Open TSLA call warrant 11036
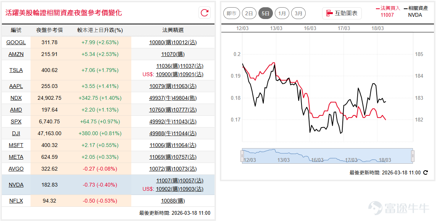The image size is (437, 222). click(168, 66)
